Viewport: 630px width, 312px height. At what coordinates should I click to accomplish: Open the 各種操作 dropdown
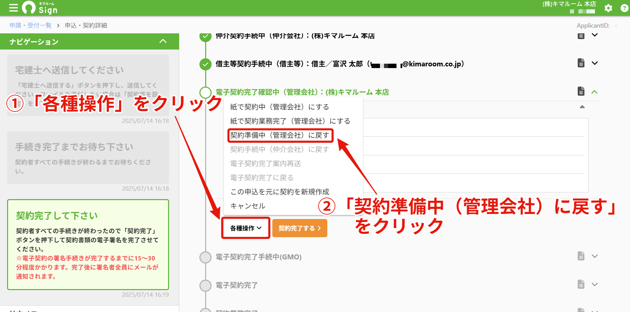click(246, 228)
